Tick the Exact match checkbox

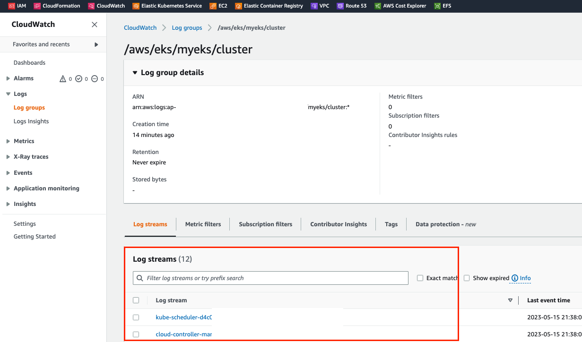tap(420, 278)
